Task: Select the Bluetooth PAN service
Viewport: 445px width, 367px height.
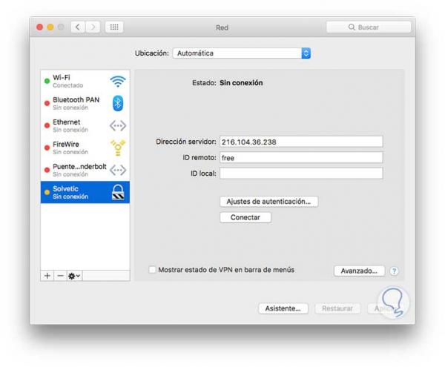Action: click(x=85, y=103)
